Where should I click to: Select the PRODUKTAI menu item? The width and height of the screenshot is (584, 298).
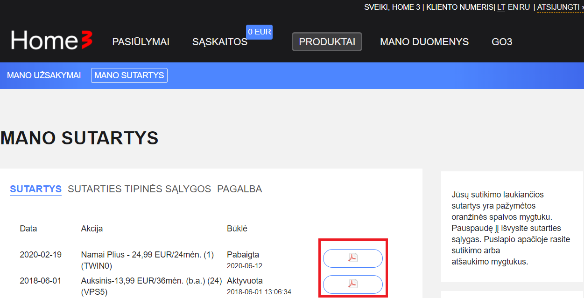(x=327, y=41)
